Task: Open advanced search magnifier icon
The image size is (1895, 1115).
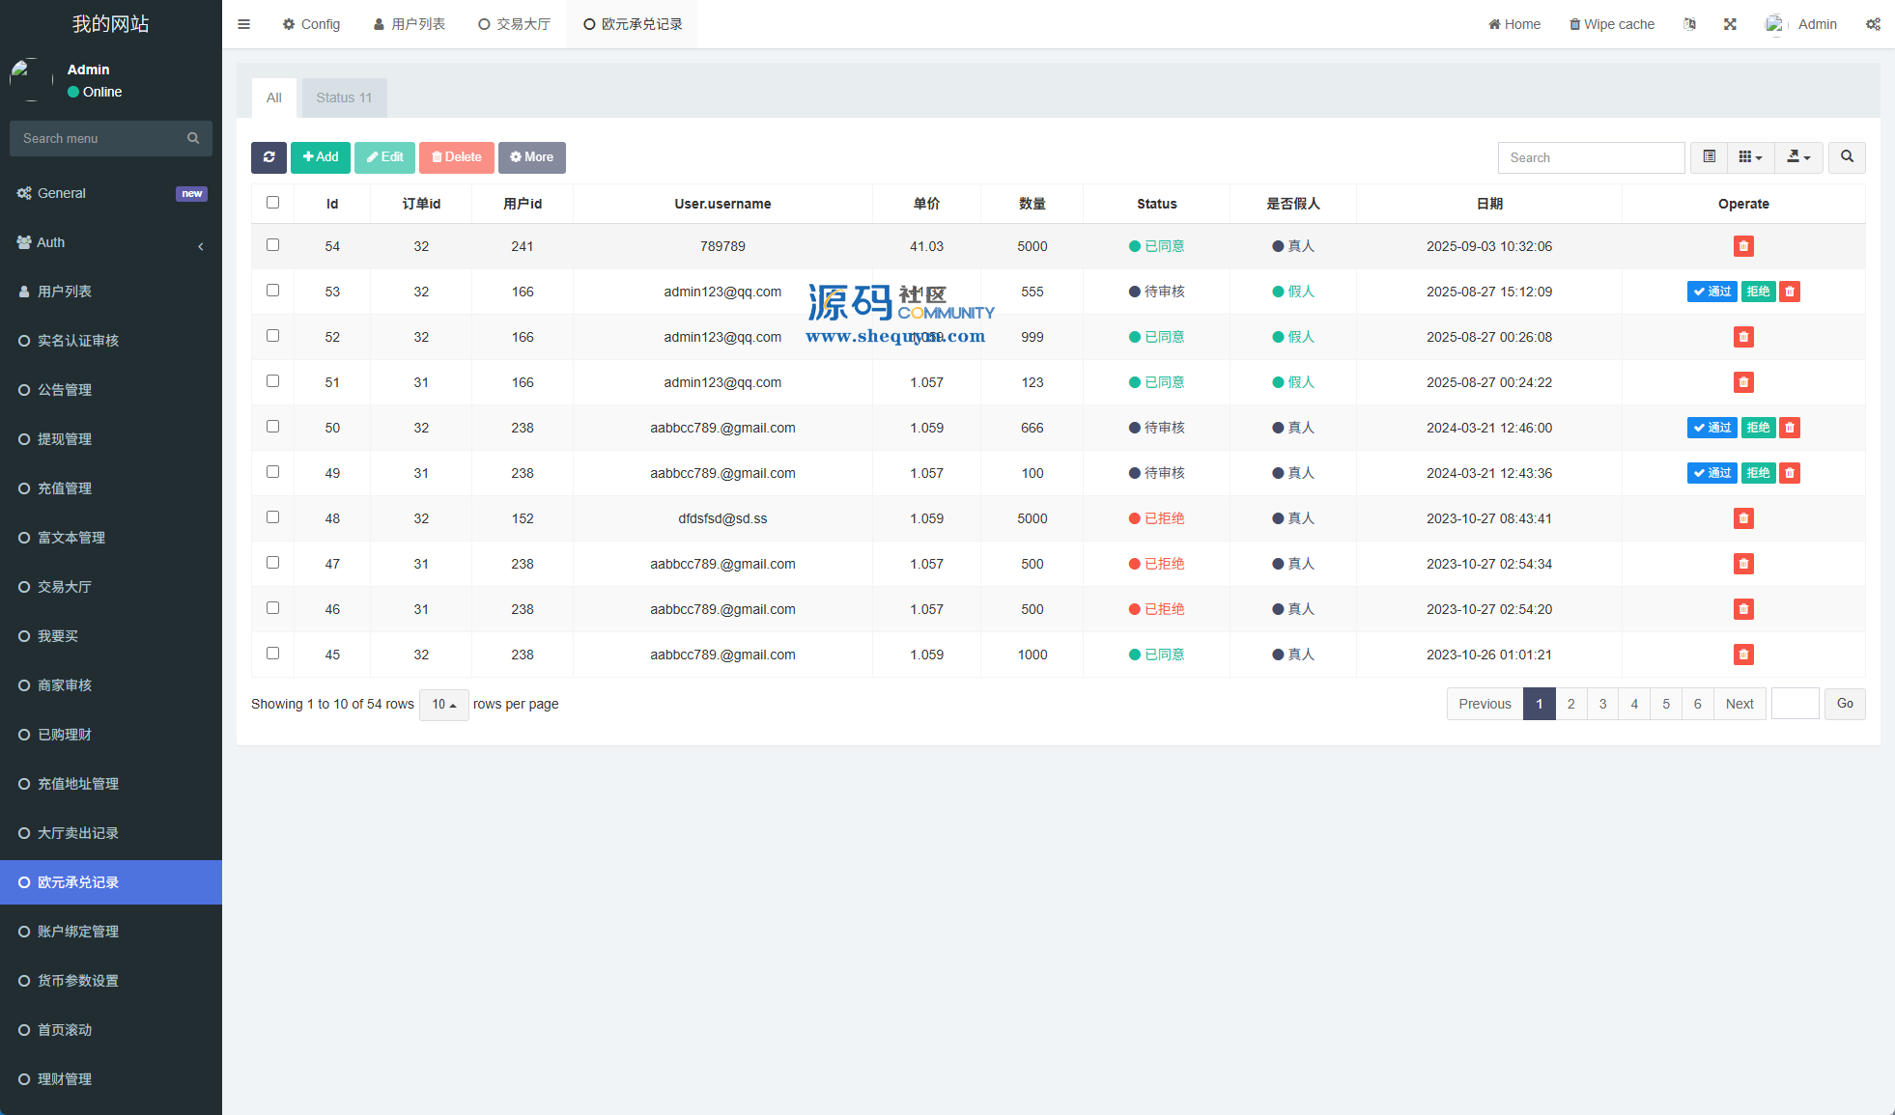Action: (x=1847, y=157)
